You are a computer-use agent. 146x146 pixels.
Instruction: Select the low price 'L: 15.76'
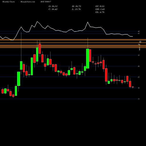click(x=77, y=9)
